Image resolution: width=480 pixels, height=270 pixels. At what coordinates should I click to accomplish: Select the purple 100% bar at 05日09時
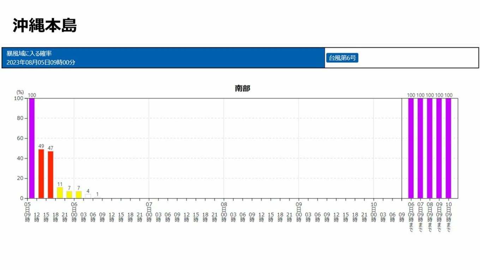coord(32,148)
